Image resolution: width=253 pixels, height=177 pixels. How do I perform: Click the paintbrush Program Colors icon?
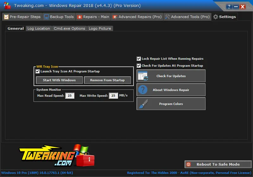(x=143, y=104)
